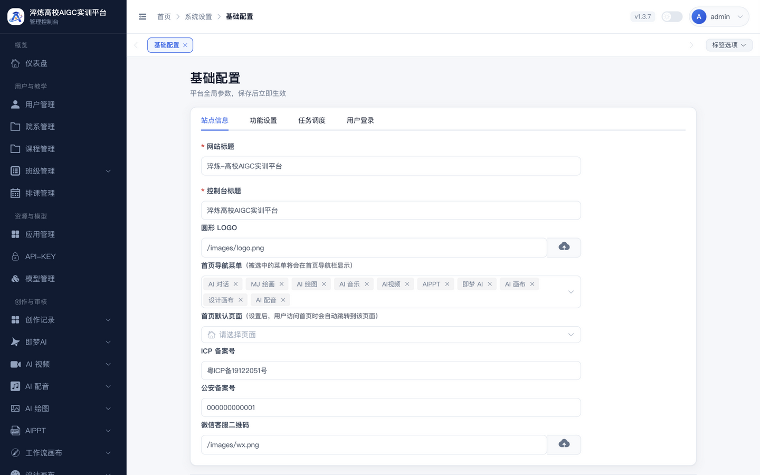
Task: Open the admin user menu arrow
Action: (740, 17)
